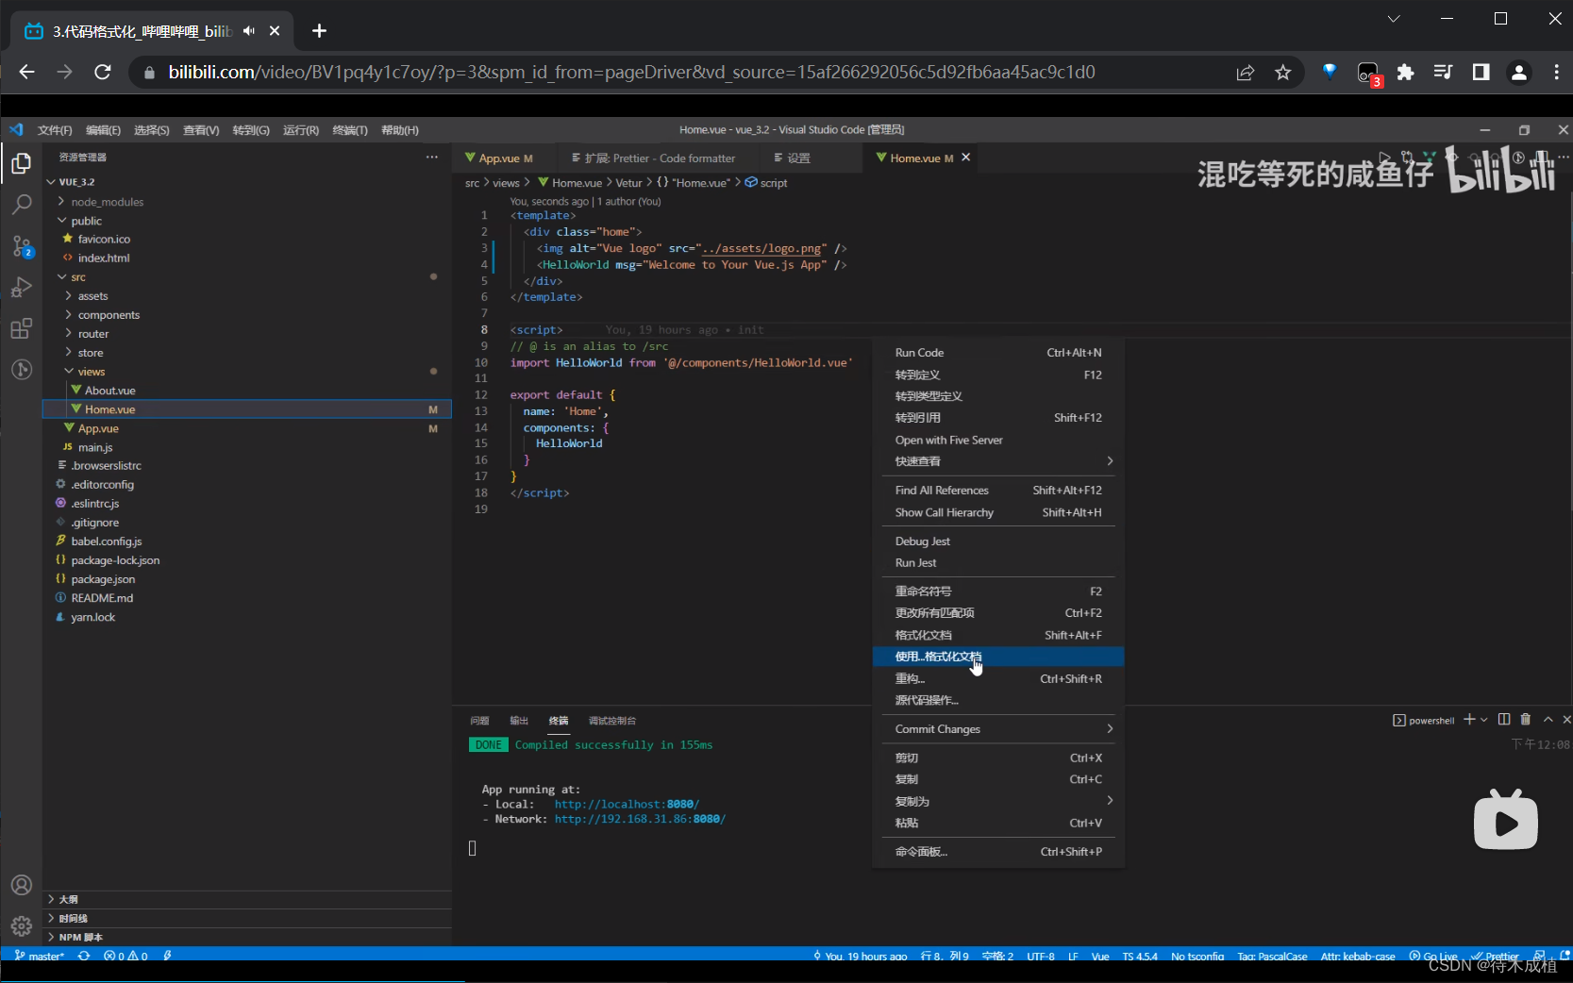Open the localhost:8080 link in terminal
This screenshot has height=983, width=1573.
click(627, 805)
